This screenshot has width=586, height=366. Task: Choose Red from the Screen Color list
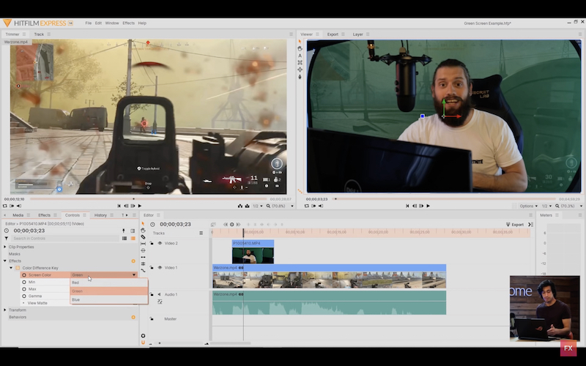click(x=109, y=283)
